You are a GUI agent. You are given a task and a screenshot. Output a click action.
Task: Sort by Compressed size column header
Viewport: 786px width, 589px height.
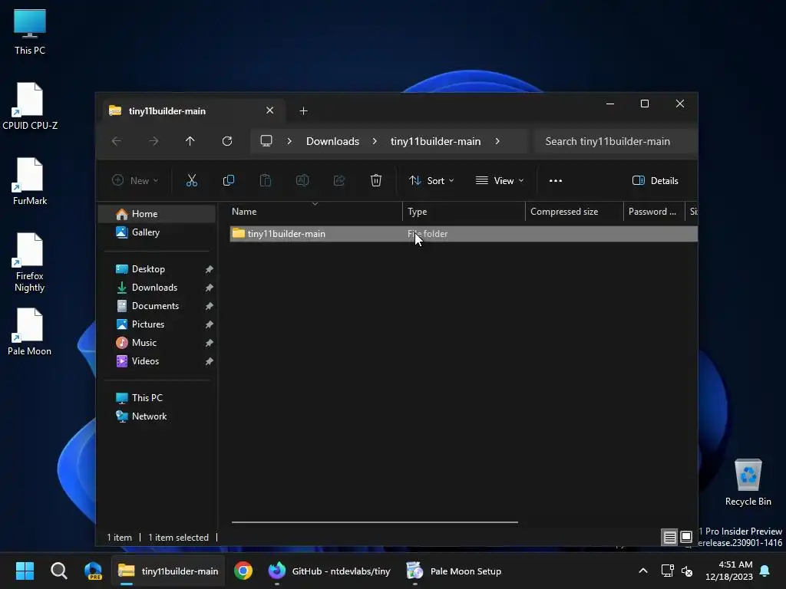click(574, 212)
